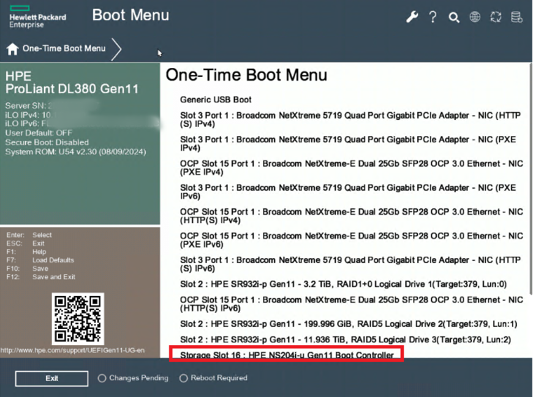The image size is (533, 397).
Task: Click the database storage icon in header
Action: click(x=517, y=17)
